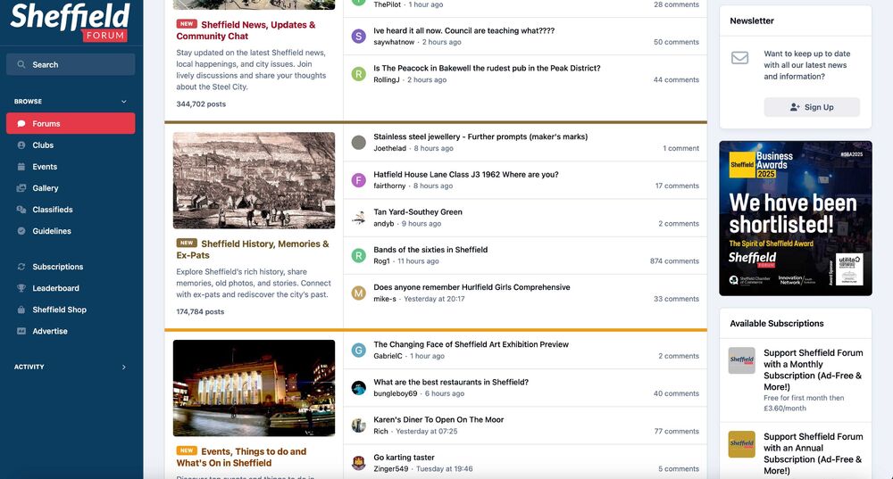Open Council are teaching what topic
893x479 pixels.
tap(464, 30)
